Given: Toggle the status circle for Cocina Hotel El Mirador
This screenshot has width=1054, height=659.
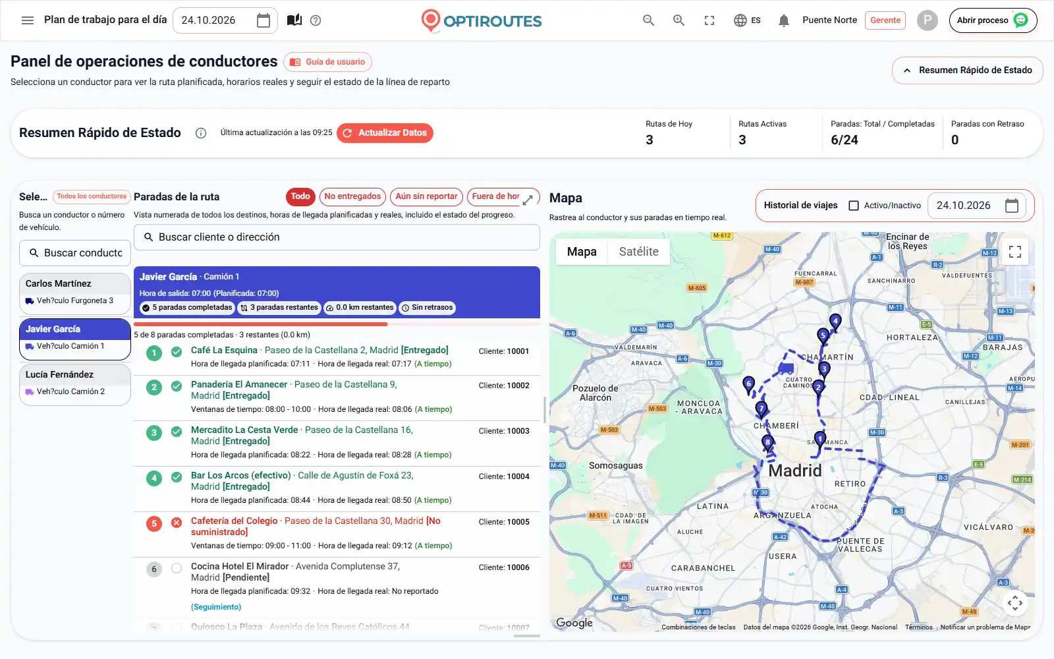Looking at the screenshot, I should click(x=177, y=568).
